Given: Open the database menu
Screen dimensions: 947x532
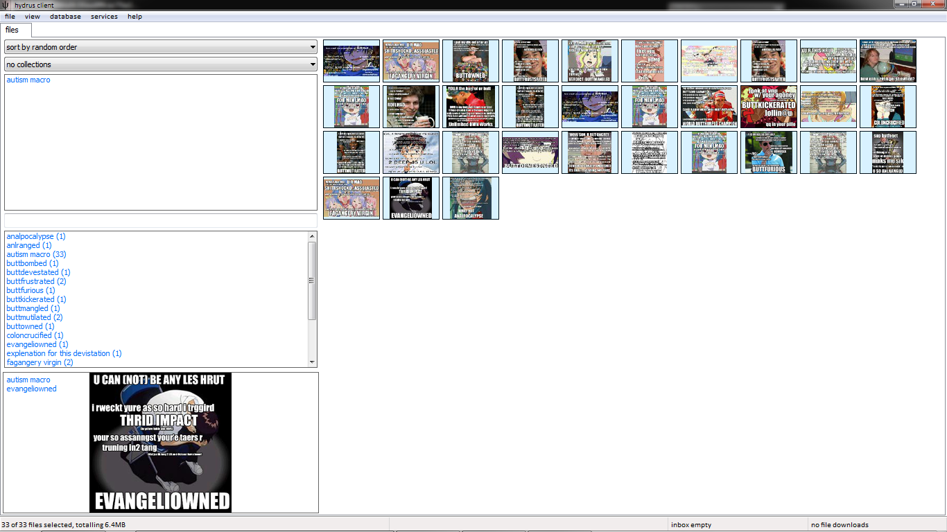Looking at the screenshot, I should 65,17.
